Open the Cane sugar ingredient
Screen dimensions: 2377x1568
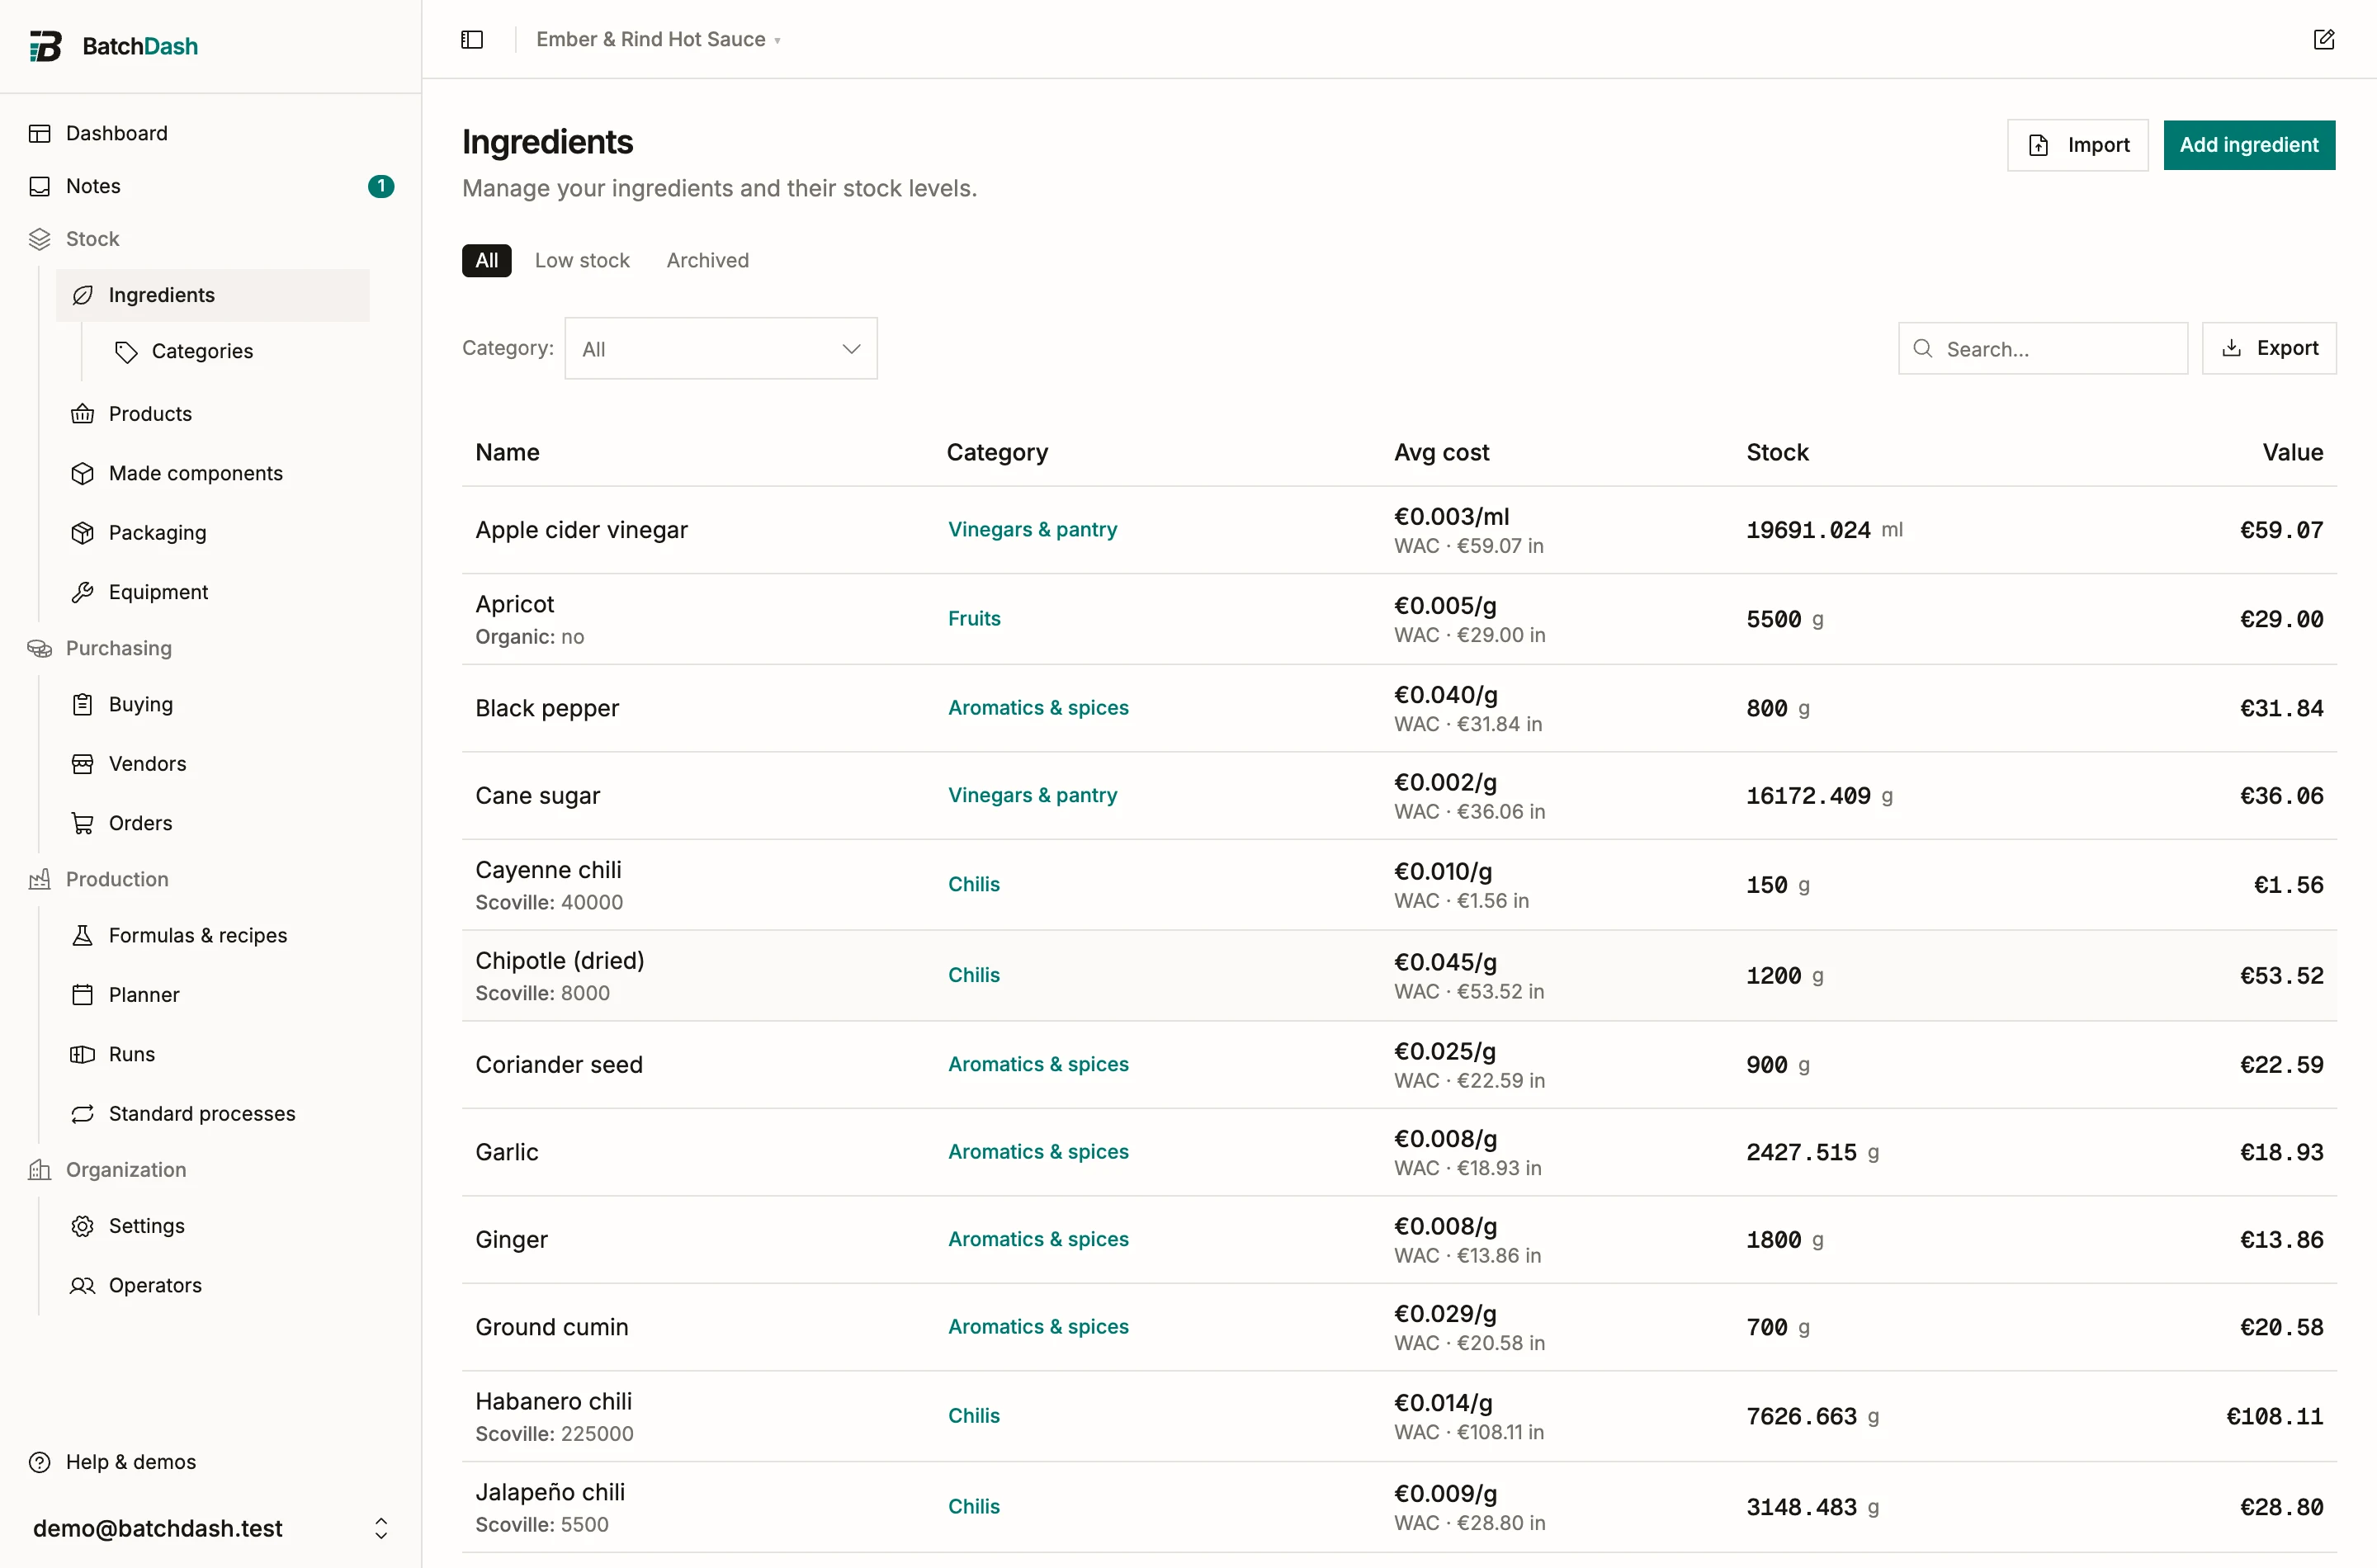point(537,795)
